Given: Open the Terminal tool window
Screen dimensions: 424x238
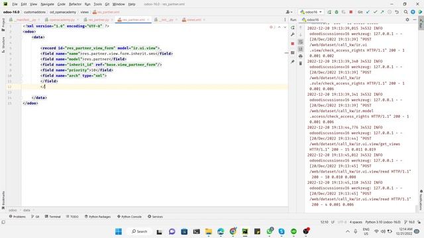Looking at the screenshot, I should point(53,216).
